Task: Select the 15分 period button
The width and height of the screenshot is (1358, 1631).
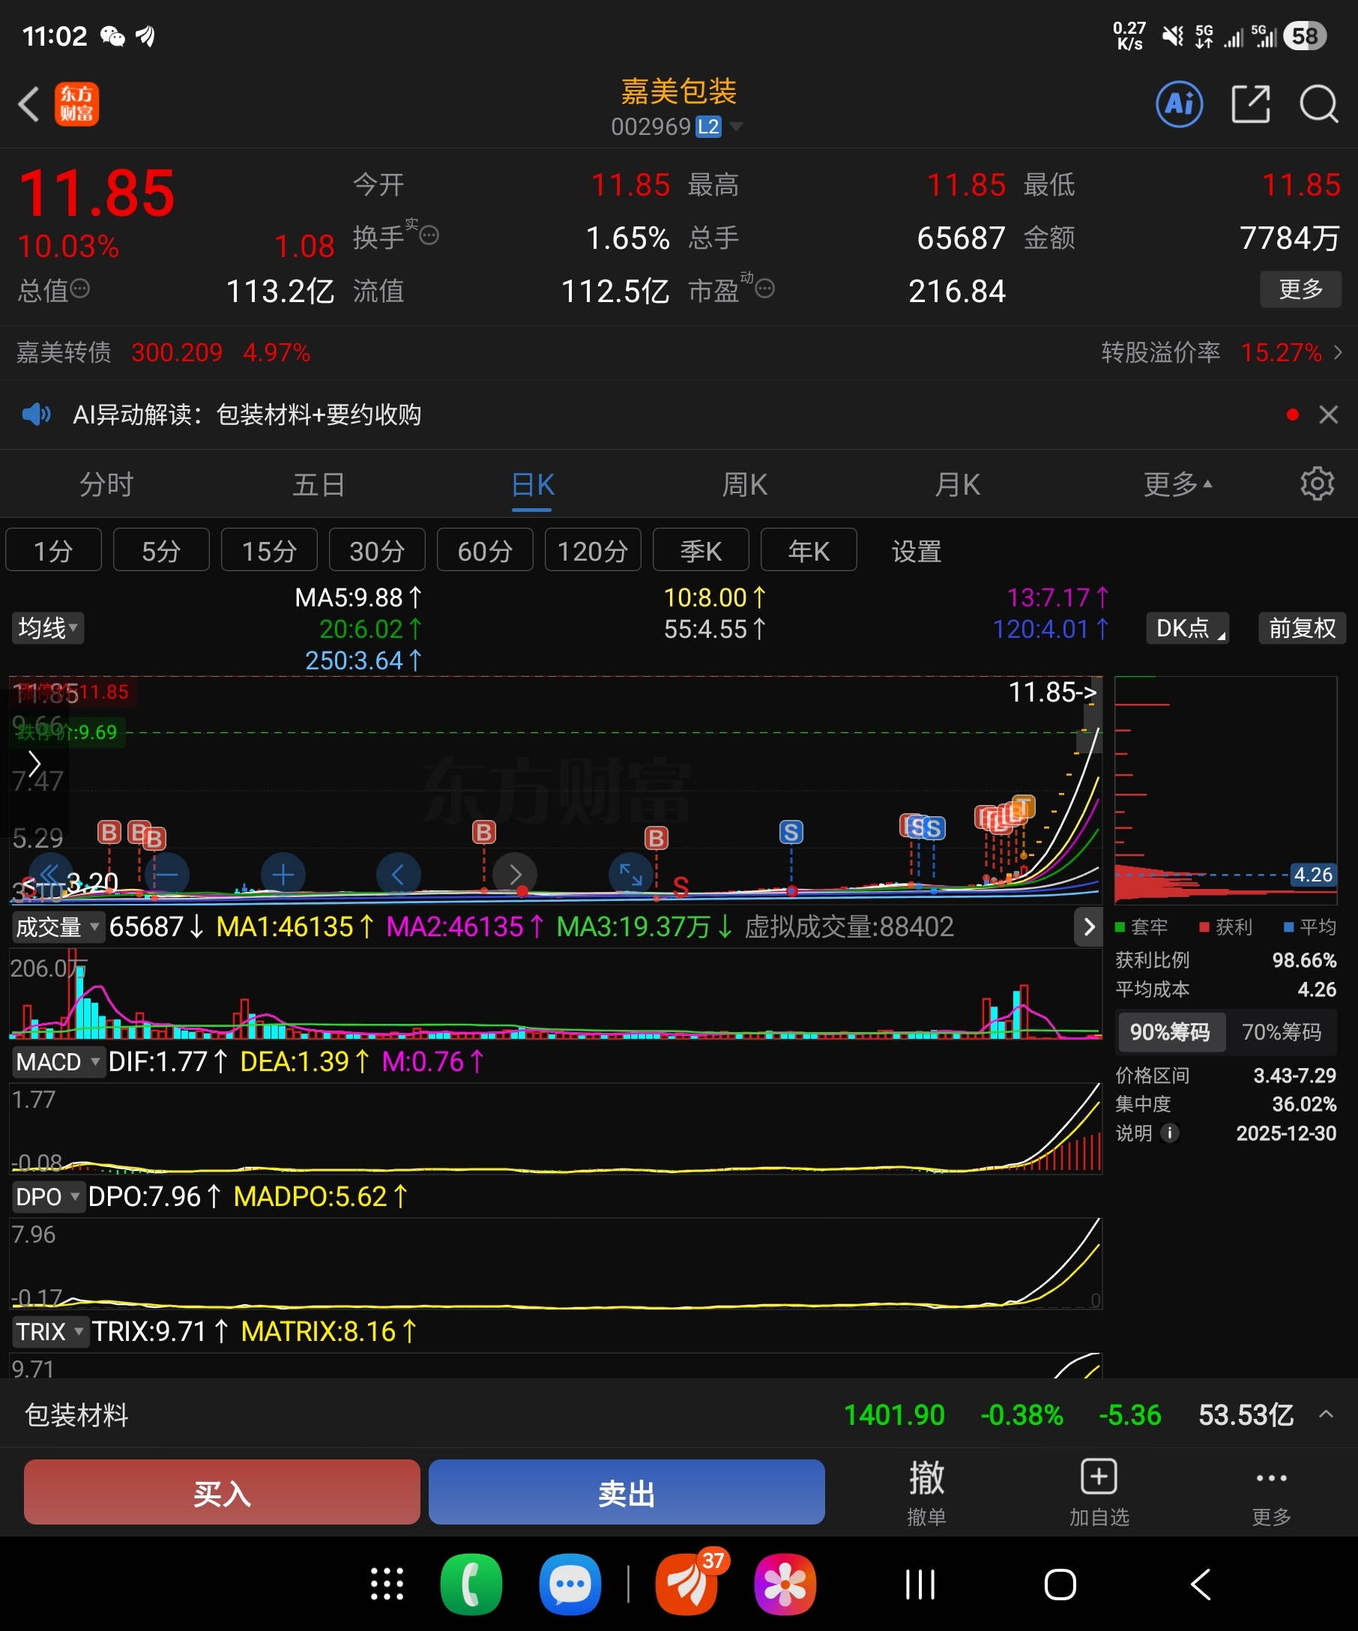Action: [x=269, y=550]
